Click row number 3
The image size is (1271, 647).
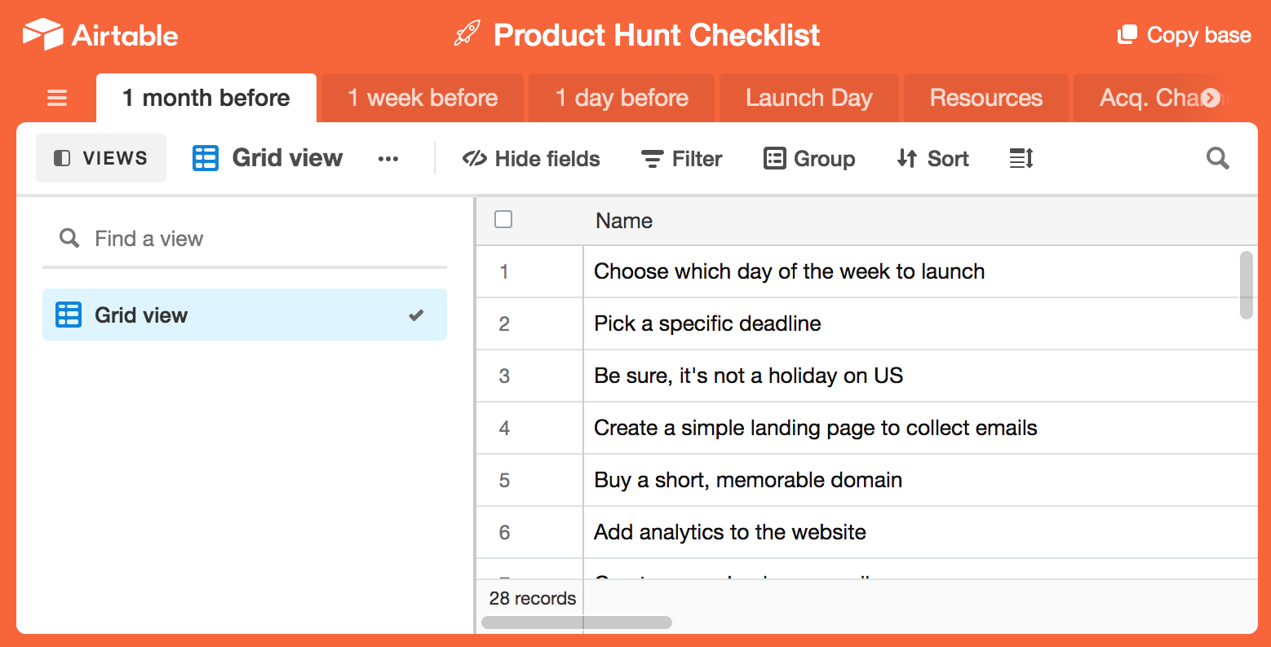point(504,376)
